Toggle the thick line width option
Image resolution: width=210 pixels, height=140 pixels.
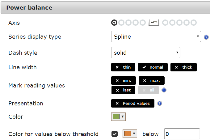pos(183,67)
